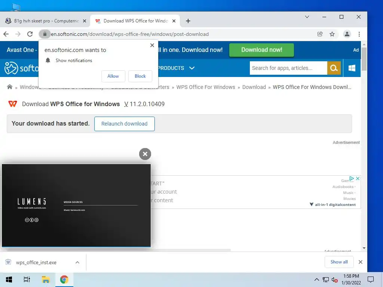Close the floating video with round X
Image resolution: width=383 pixels, height=287 pixels.
coord(145,154)
